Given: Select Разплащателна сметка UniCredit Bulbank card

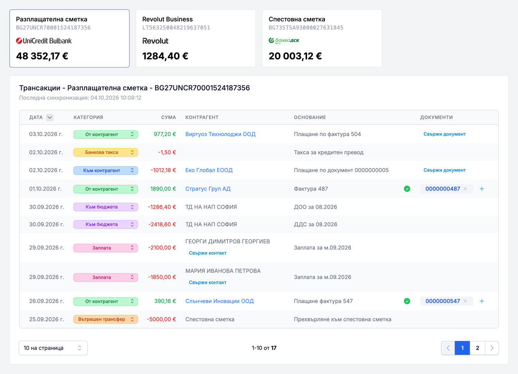Looking at the screenshot, I should point(69,38).
